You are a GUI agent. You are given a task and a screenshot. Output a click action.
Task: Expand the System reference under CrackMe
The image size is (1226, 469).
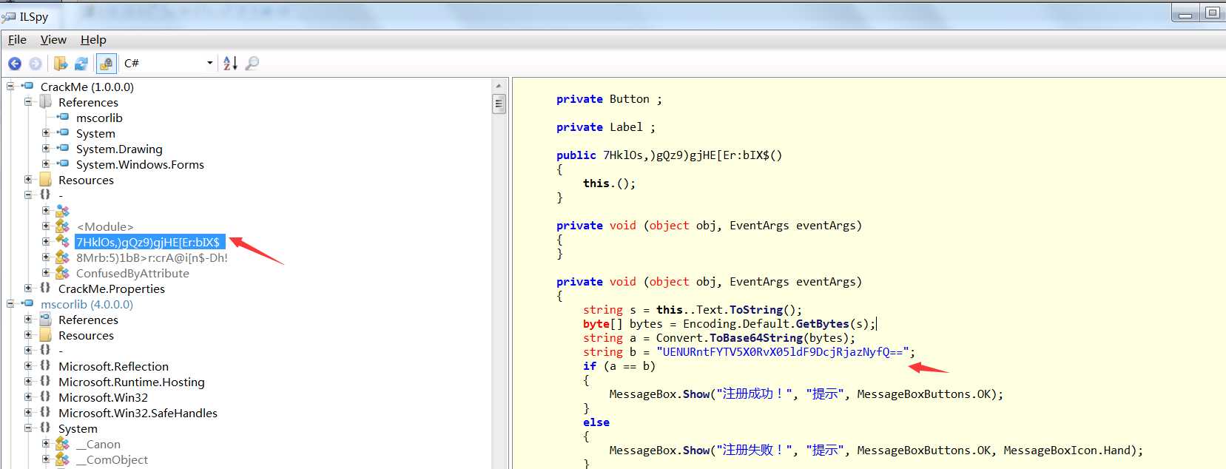[46, 133]
